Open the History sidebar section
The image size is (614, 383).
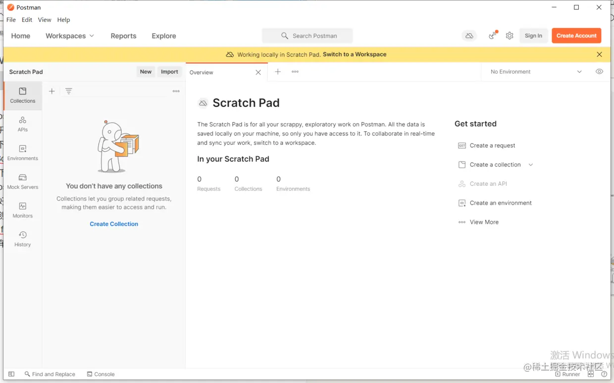[x=23, y=239]
